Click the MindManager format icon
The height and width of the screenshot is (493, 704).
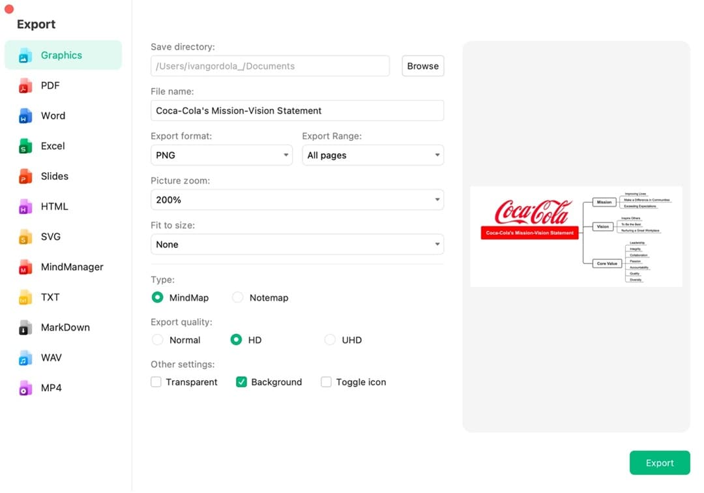(x=25, y=267)
